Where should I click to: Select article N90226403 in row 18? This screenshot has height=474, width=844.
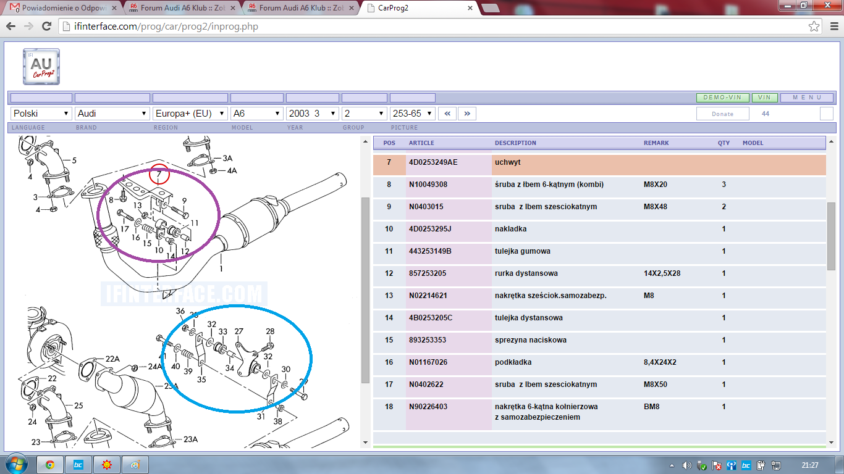click(x=428, y=407)
